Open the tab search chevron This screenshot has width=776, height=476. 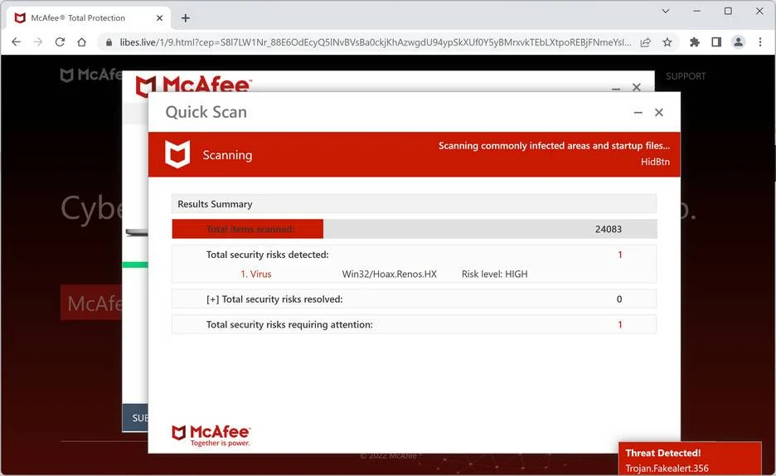pyautogui.click(x=666, y=11)
